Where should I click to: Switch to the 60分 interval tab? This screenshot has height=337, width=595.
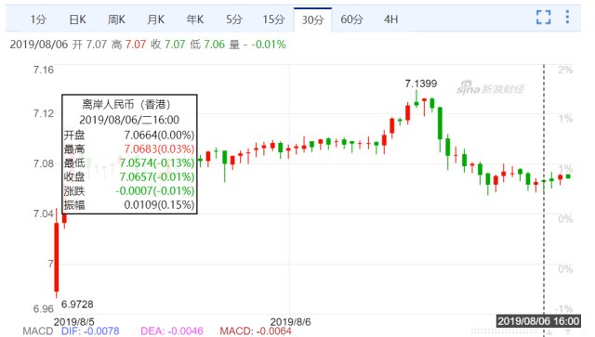pos(351,19)
